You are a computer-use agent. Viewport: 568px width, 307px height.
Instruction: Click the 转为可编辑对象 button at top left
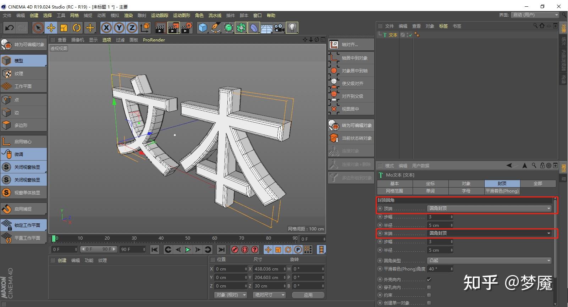[24, 45]
